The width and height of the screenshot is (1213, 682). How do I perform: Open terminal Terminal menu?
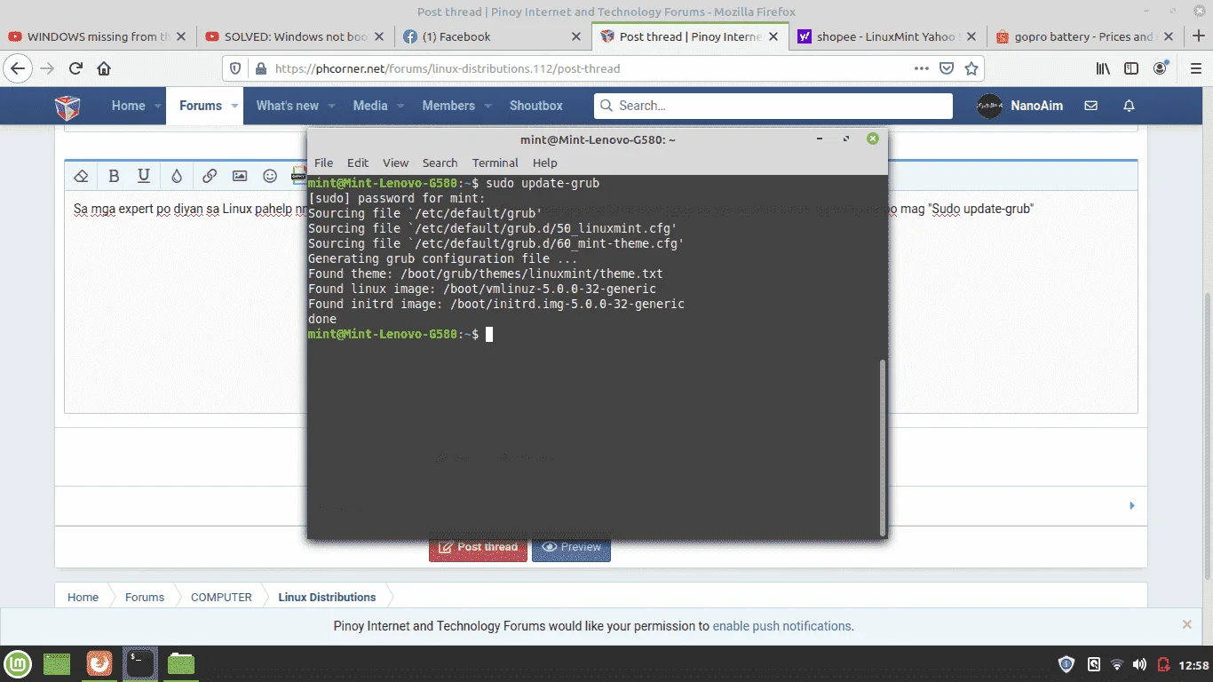[x=496, y=163]
